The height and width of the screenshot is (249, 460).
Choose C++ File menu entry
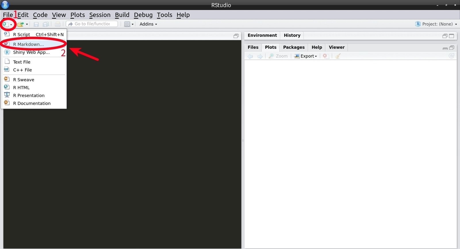pos(34,70)
